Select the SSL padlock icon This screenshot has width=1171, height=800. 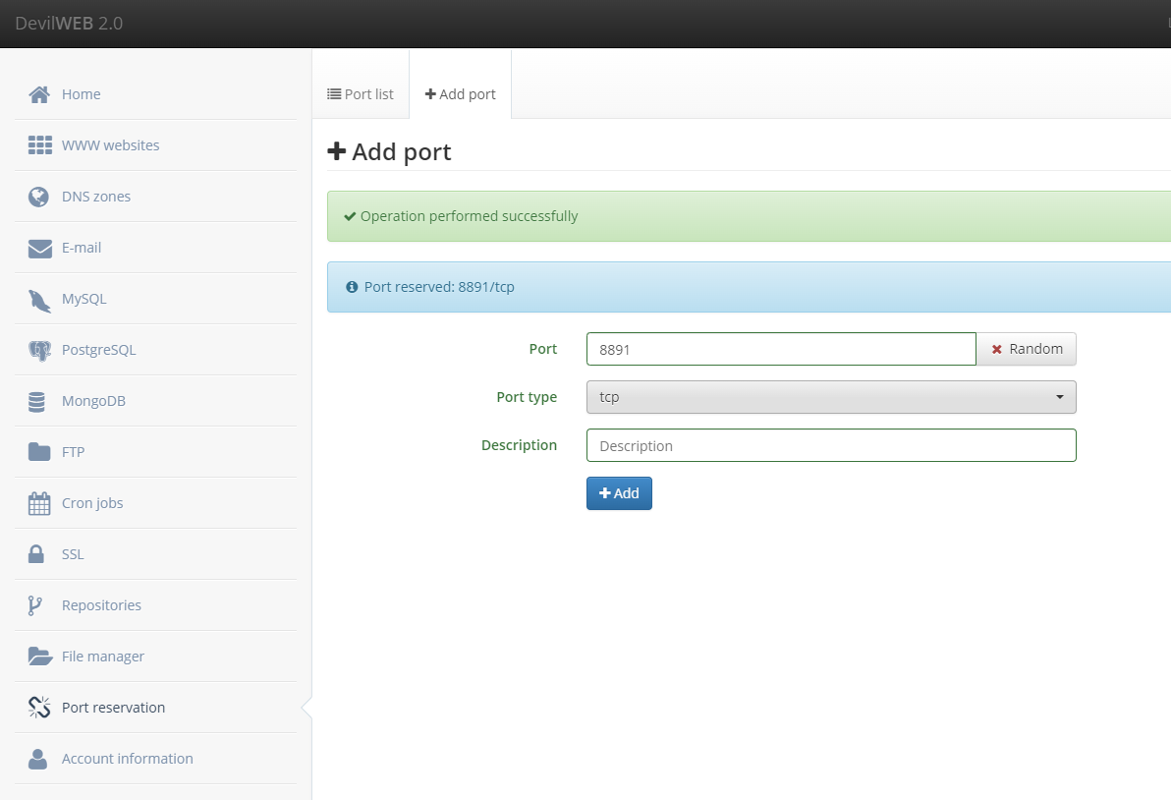pos(35,553)
